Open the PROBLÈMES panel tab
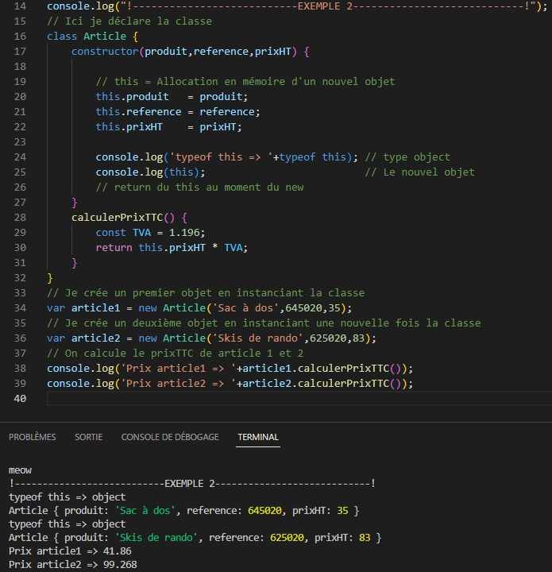The image size is (552, 572). 32,437
